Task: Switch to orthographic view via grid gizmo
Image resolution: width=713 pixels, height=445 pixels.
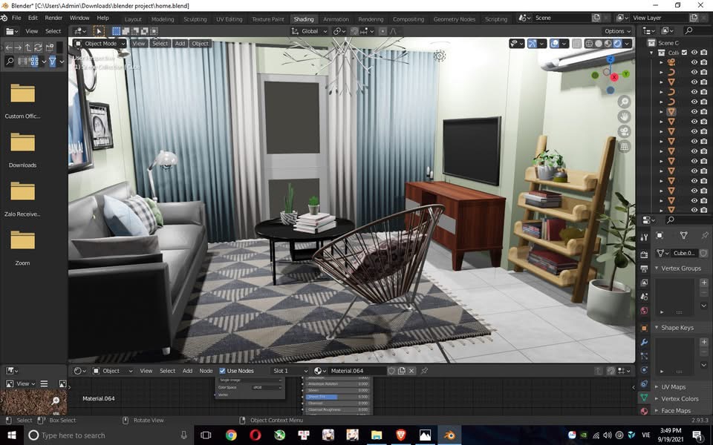Action: 625,147
